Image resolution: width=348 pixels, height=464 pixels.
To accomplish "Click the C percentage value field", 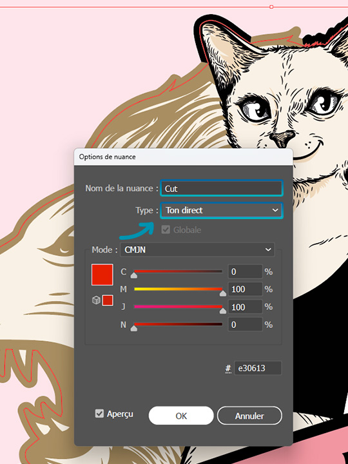I will [245, 272].
